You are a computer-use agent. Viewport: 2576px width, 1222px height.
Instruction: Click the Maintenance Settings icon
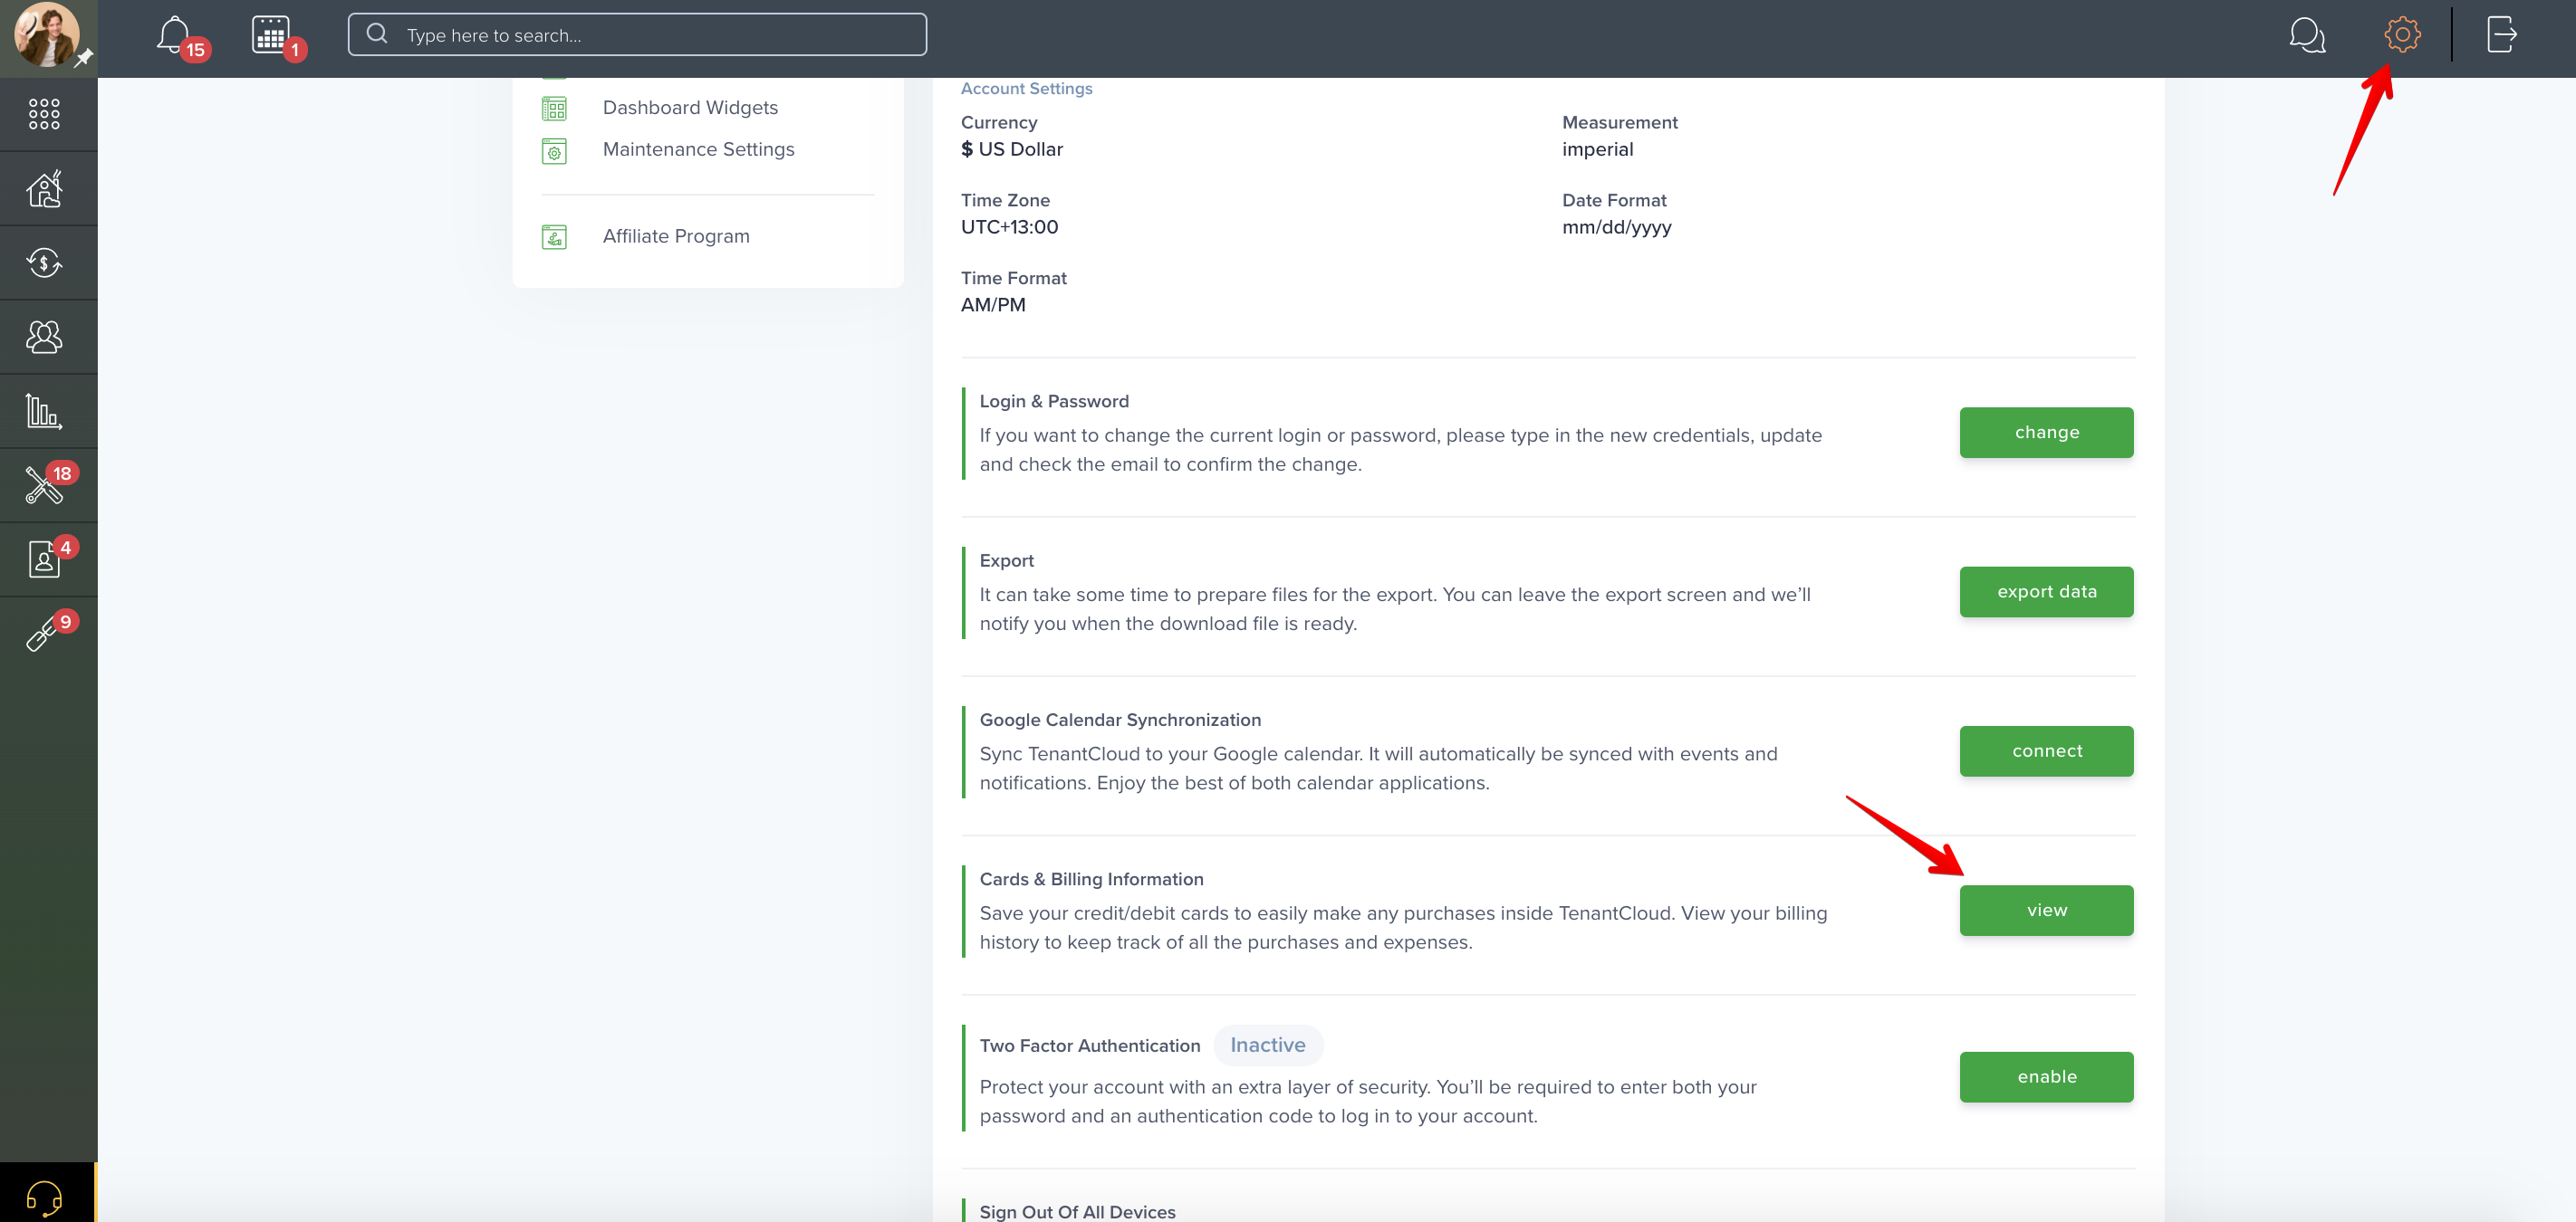[554, 151]
